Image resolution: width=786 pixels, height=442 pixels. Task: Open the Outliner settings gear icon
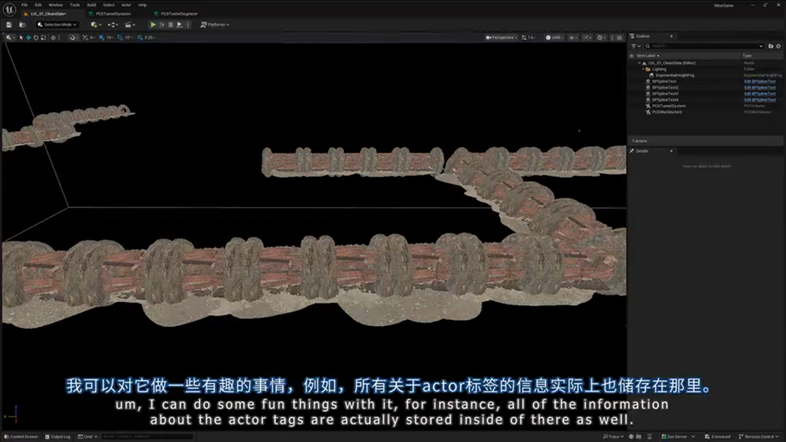tap(778, 46)
